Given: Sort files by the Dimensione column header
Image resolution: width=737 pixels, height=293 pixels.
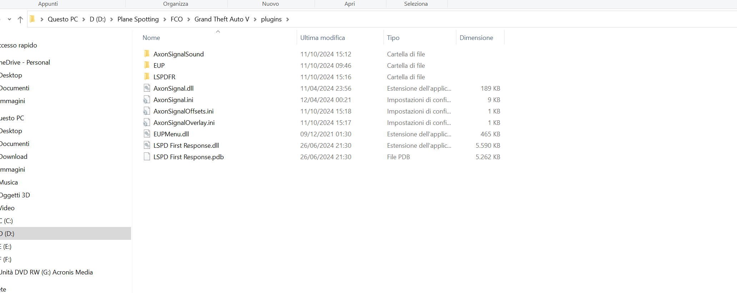Looking at the screenshot, I should pyautogui.click(x=476, y=38).
